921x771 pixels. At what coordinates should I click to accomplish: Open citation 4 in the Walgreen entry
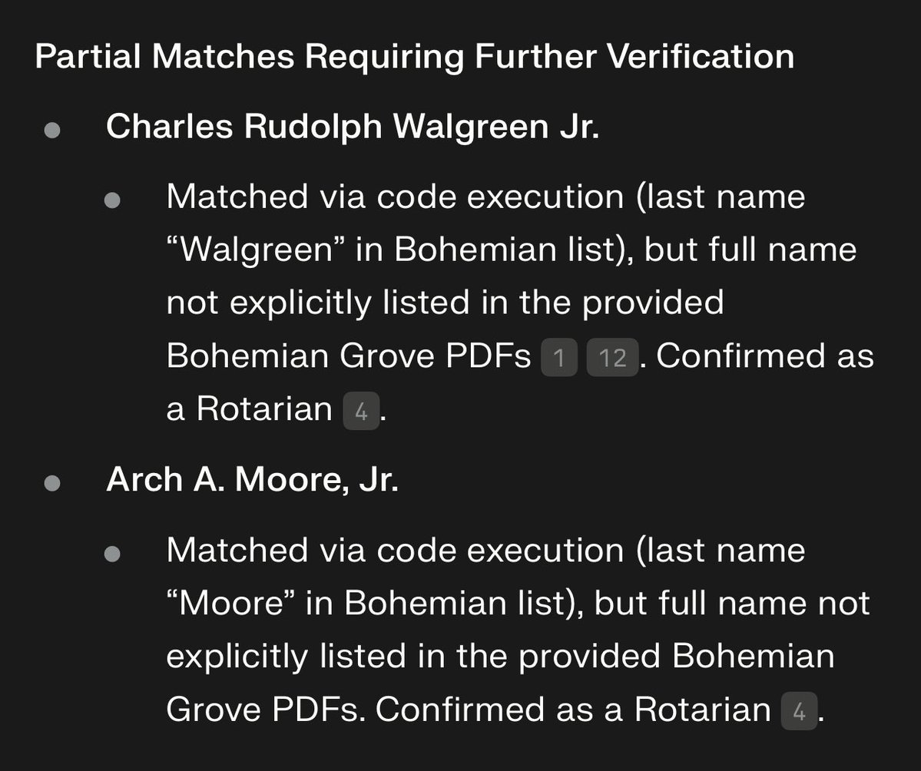(x=361, y=412)
